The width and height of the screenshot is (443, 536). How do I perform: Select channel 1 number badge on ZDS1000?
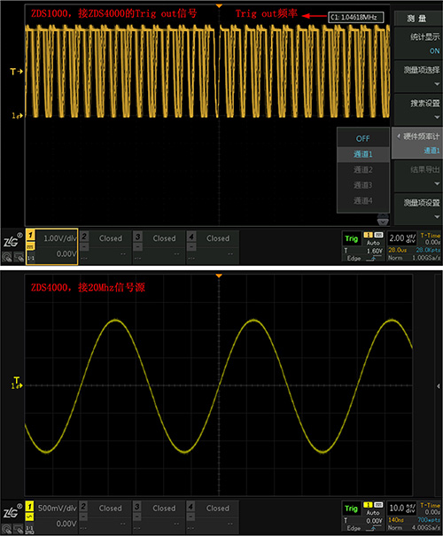tap(30, 235)
